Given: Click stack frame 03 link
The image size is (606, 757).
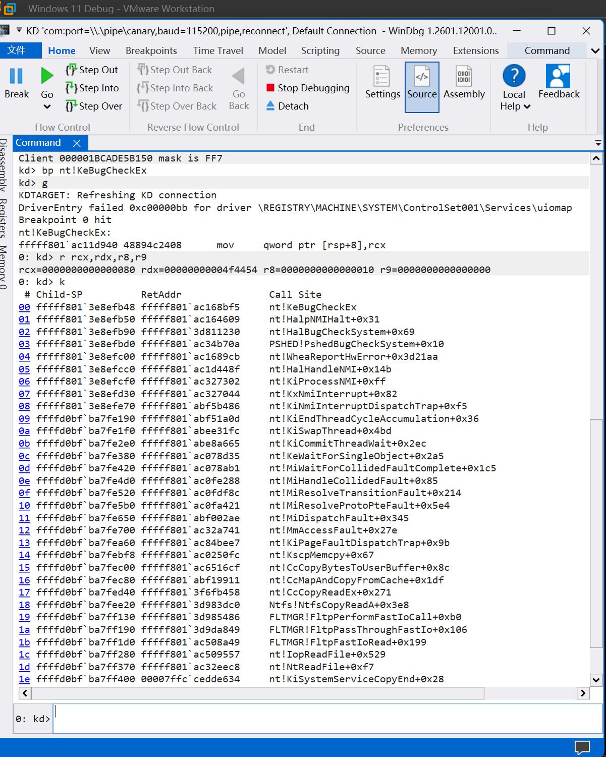Looking at the screenshot, I should [24, 344].
